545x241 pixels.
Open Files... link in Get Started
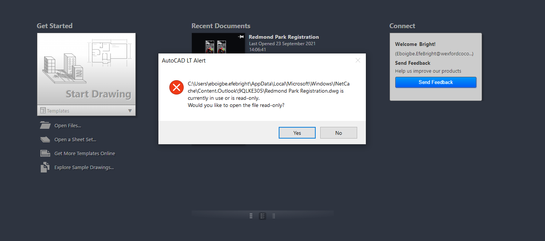tap(68, 126)
